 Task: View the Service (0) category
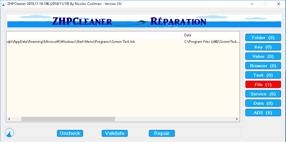click(263, 94)
